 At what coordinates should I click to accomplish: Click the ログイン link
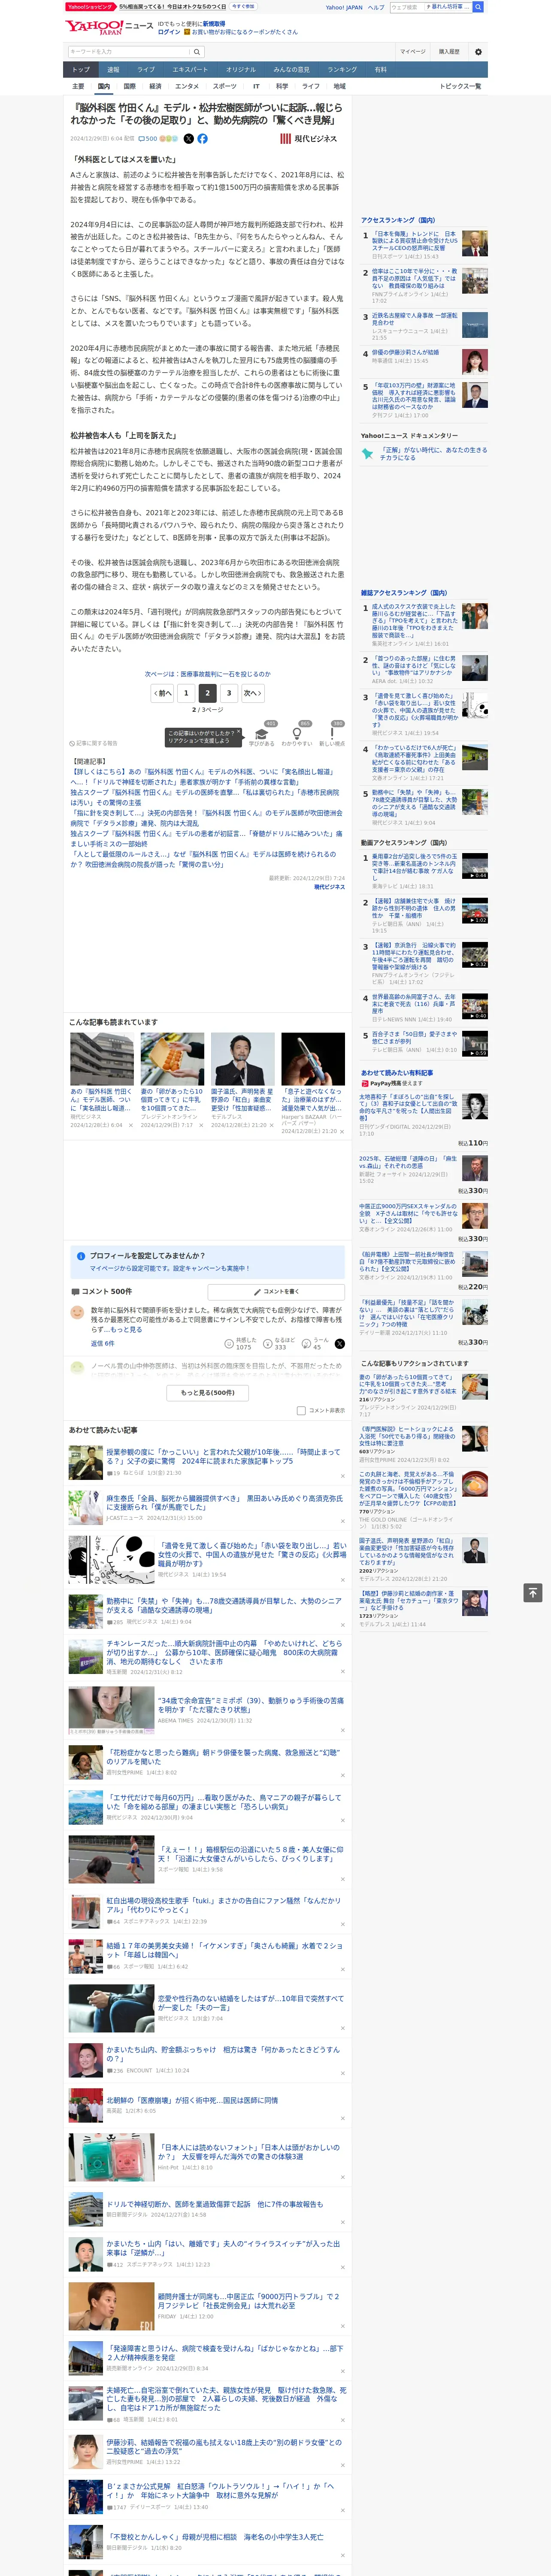(x=169, y=32)
